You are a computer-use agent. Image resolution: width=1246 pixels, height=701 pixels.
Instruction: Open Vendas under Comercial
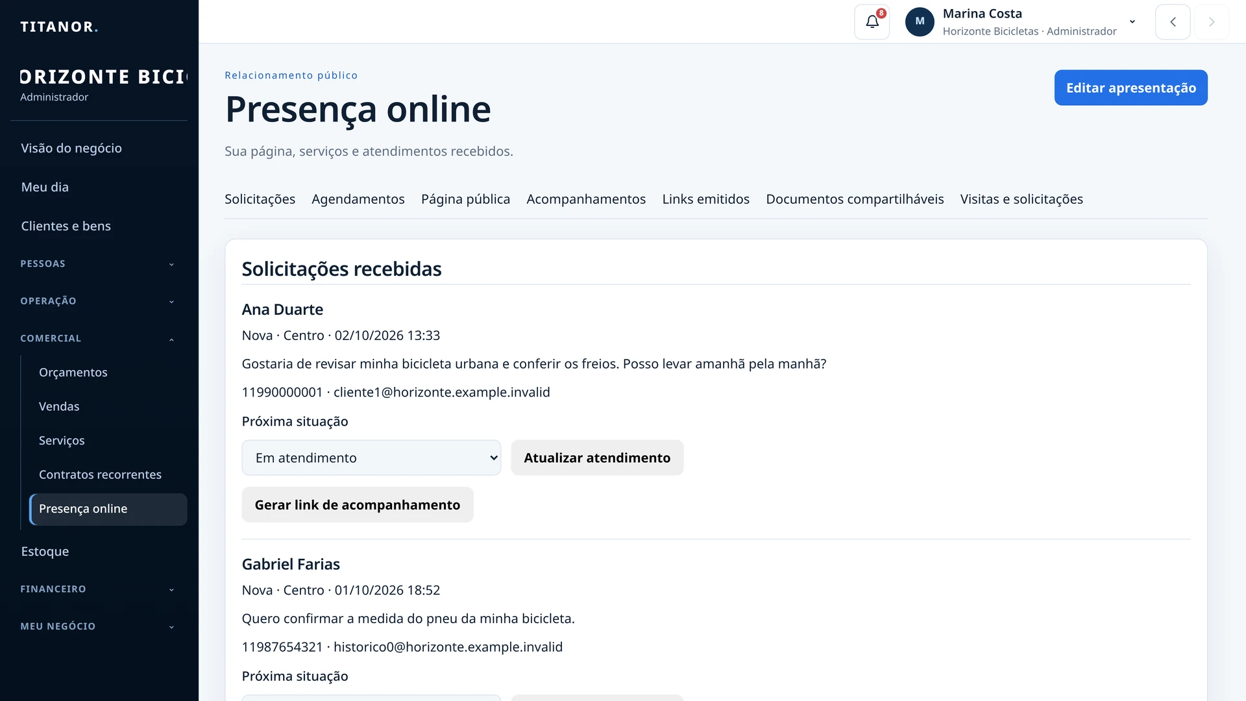108,406
